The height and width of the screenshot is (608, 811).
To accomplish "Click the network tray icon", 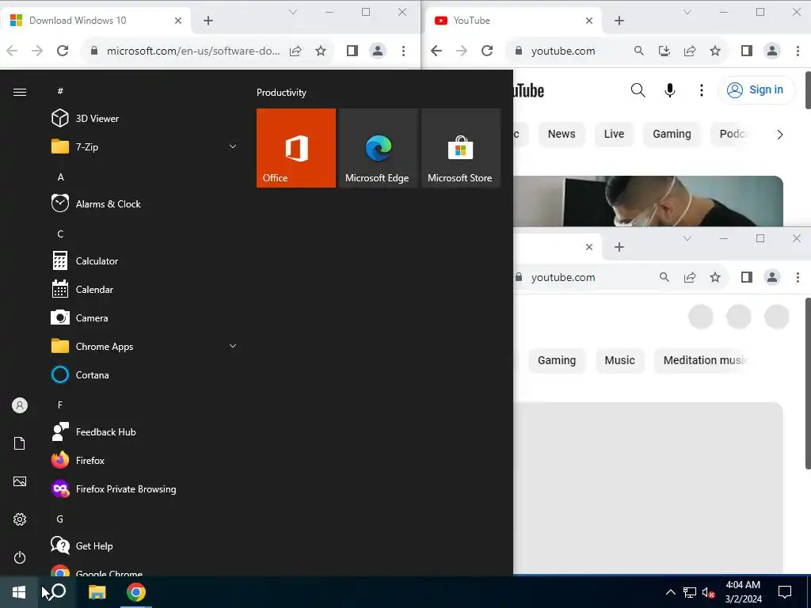I will click(x=690, y=592).
